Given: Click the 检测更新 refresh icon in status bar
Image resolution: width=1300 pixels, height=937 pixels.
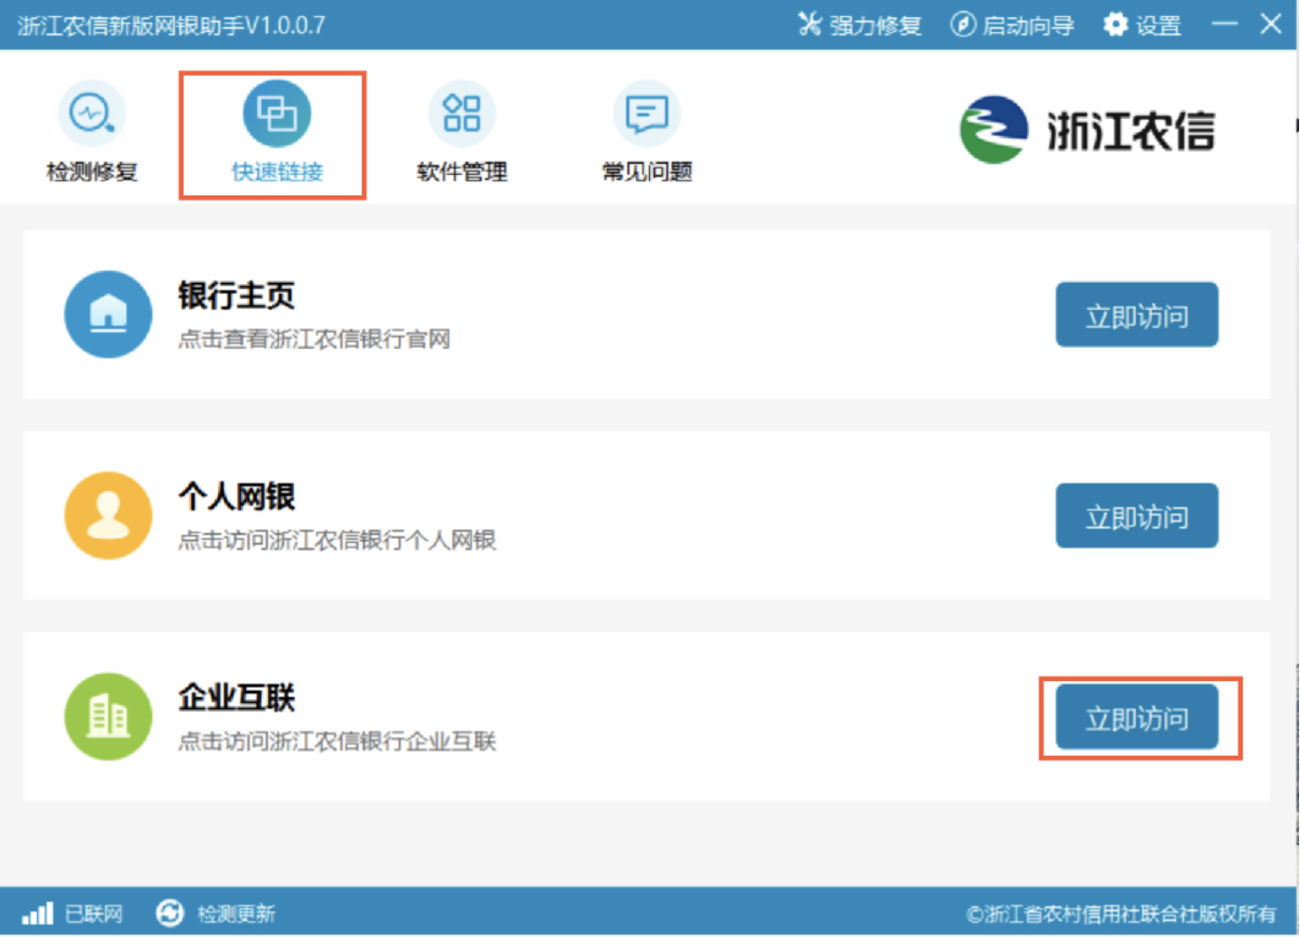Looking at the screenshot, I should 169,913.
